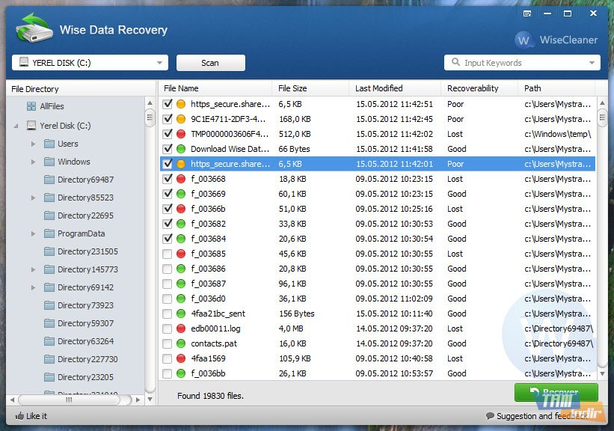Image resolution: width=614 pixels, height=431 pixels.
Task: Click the Scan button
Action: [x=210, y=63]
